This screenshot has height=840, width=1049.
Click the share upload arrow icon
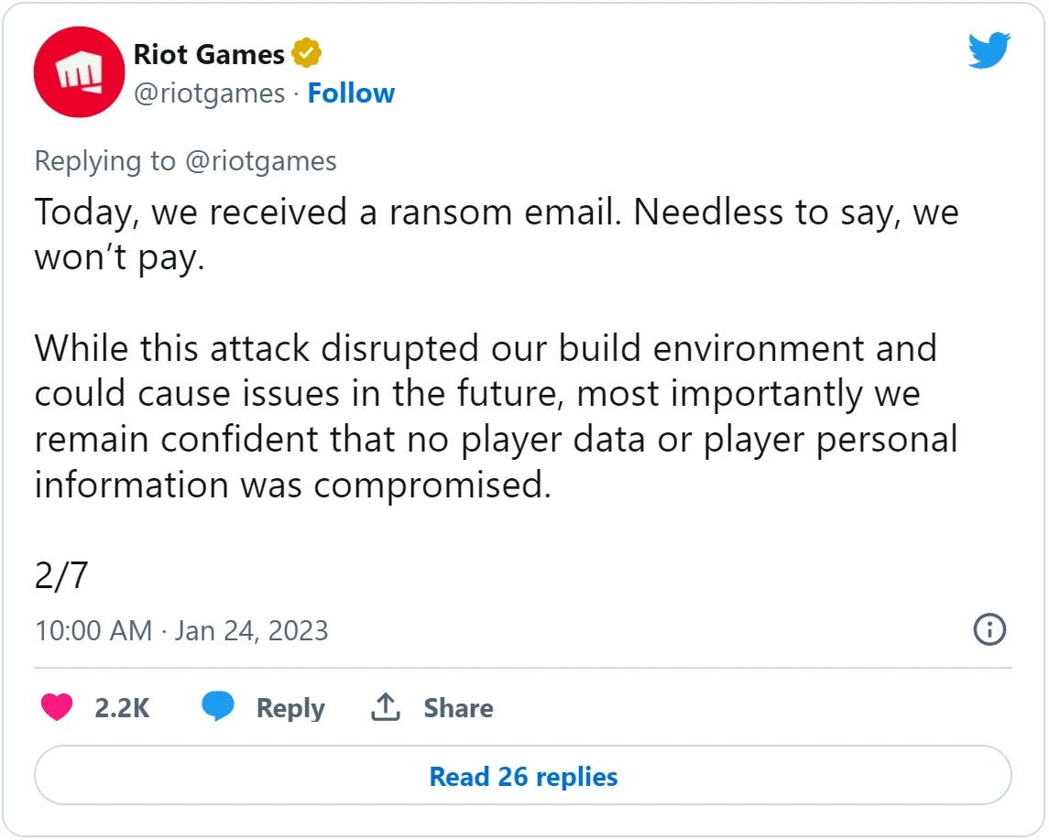pyautogui.click(x=385, y=707)
